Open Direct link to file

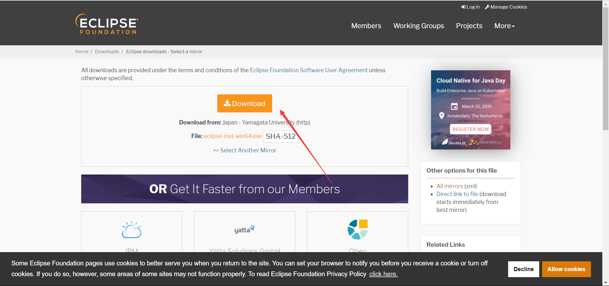click(x=457, y=194)
